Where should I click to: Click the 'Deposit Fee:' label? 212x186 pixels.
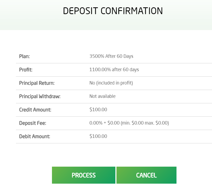pyautogui.click(x=33, y=123)
